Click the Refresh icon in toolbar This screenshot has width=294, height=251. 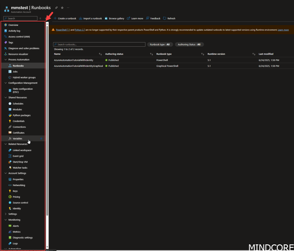pos(165,18)
